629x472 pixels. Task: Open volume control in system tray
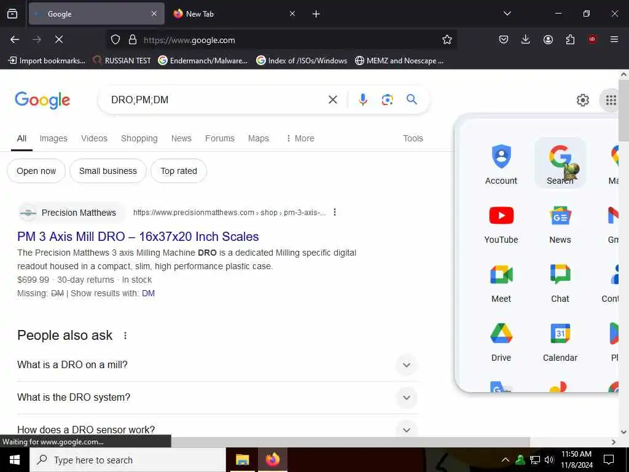click(549, 460)
